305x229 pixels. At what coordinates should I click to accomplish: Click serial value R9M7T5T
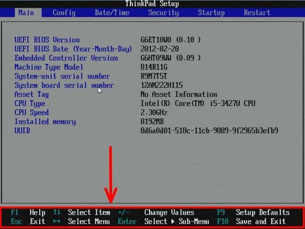(x=154, y=76)
